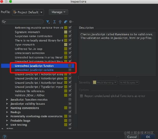Click the inspections search input field
Image resolution: width=158 pixels, height=139 pixels.
(x=22, y=22)
